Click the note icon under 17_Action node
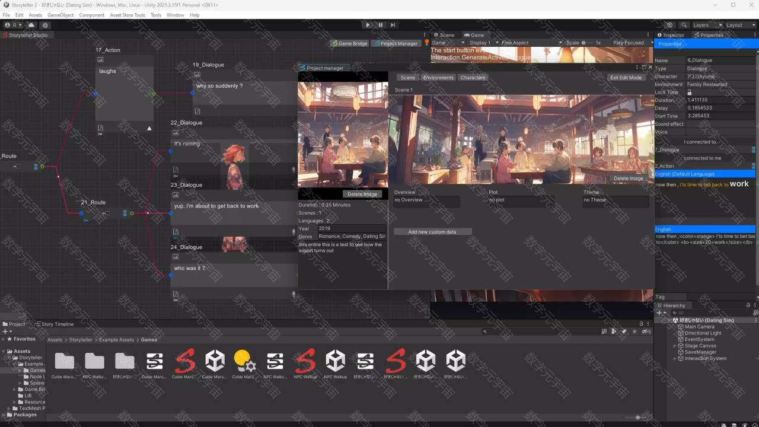759x427 pixels. pyautogui.click(x=100, y=128)
